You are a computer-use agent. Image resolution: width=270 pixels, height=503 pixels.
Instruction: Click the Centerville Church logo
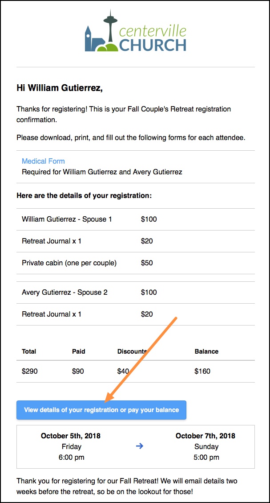point(135,31)
